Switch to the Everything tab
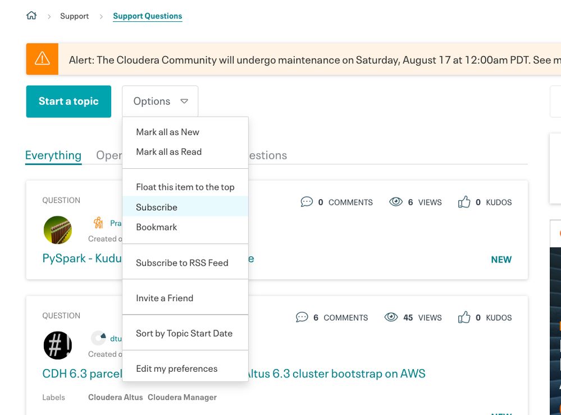This screenshot has width=561, height=415. [53, 155]
